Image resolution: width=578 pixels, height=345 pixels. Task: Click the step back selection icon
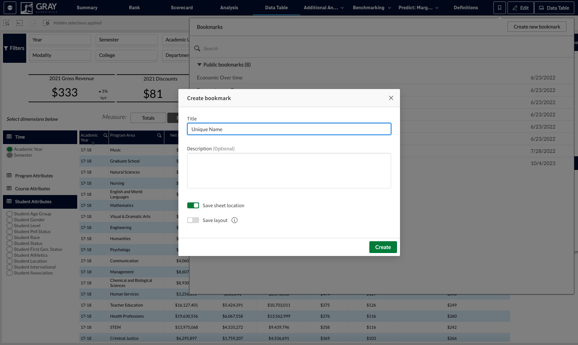coord(20,23)
